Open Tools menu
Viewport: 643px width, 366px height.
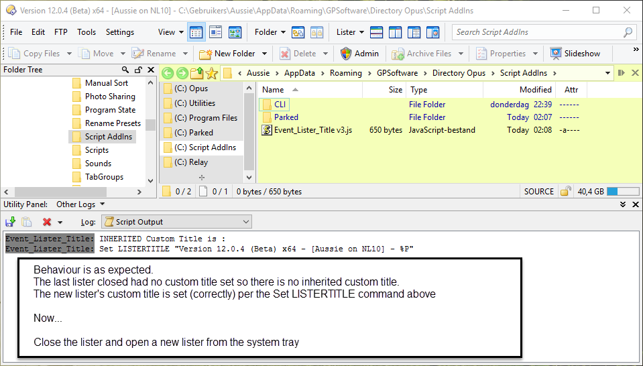pos(86,32)
